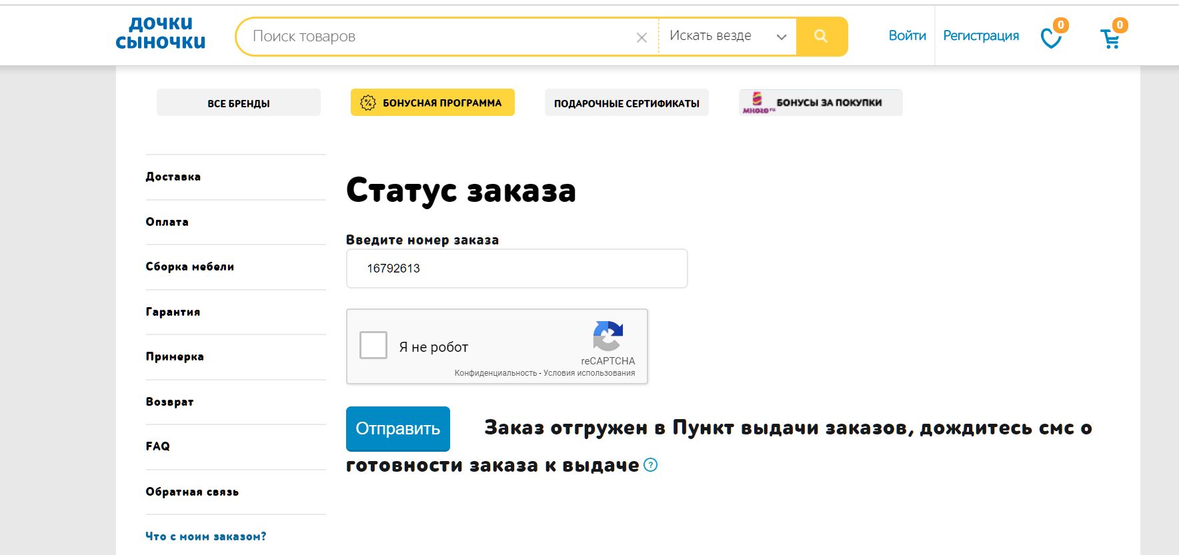
Task: Click the help question mark icon after status text
Action: (651, 465)
